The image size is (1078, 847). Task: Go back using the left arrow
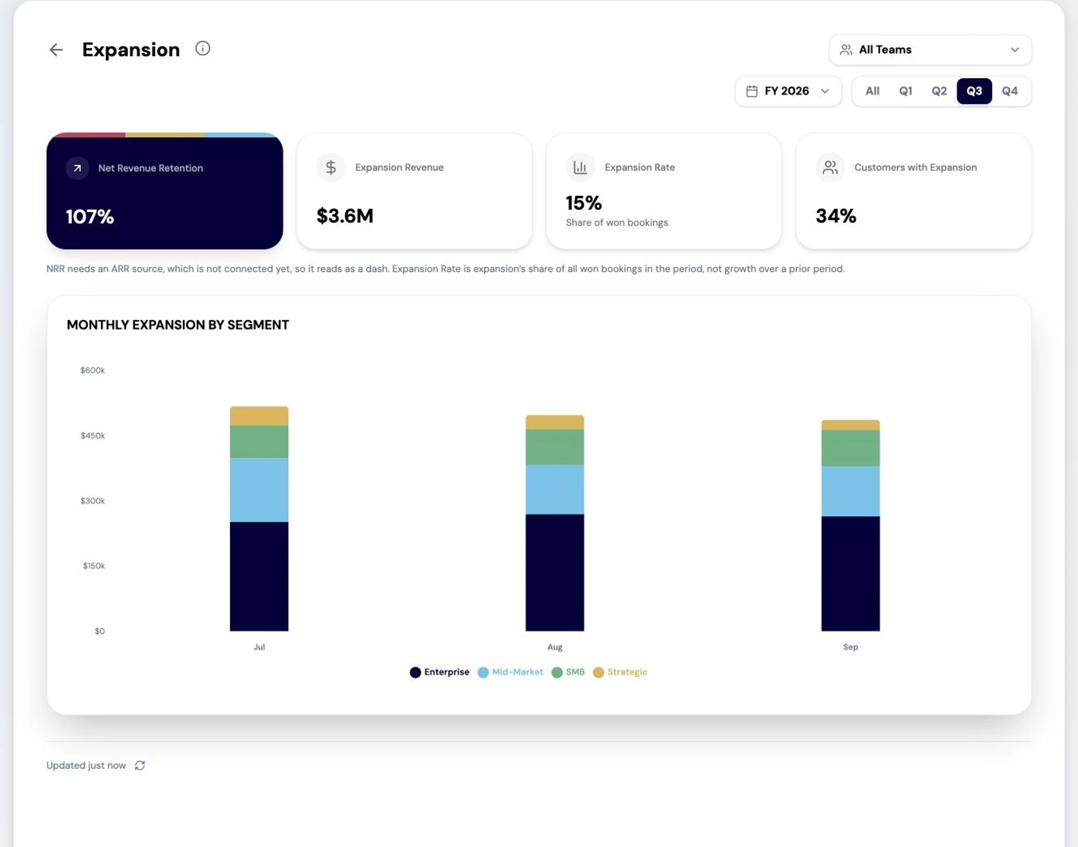pos(56,50)
